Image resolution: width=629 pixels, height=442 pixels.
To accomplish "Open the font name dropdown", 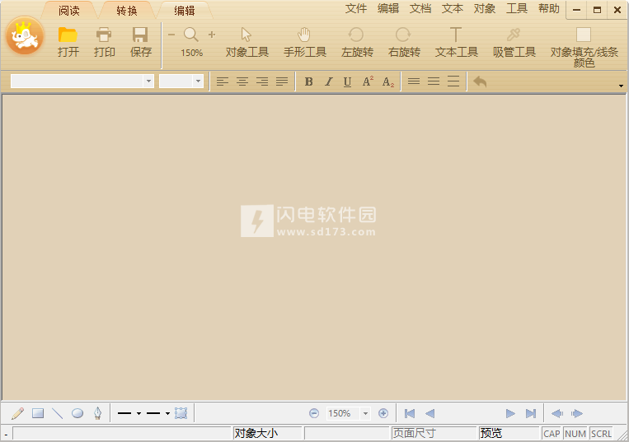I will (148, 81).
